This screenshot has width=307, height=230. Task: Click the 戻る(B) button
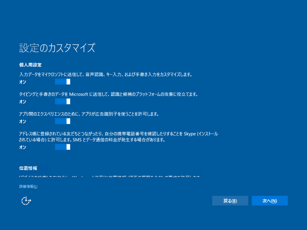230,201
